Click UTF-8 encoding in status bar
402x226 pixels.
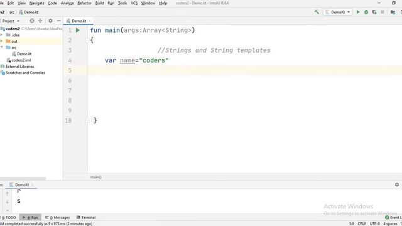pos(374,223)
